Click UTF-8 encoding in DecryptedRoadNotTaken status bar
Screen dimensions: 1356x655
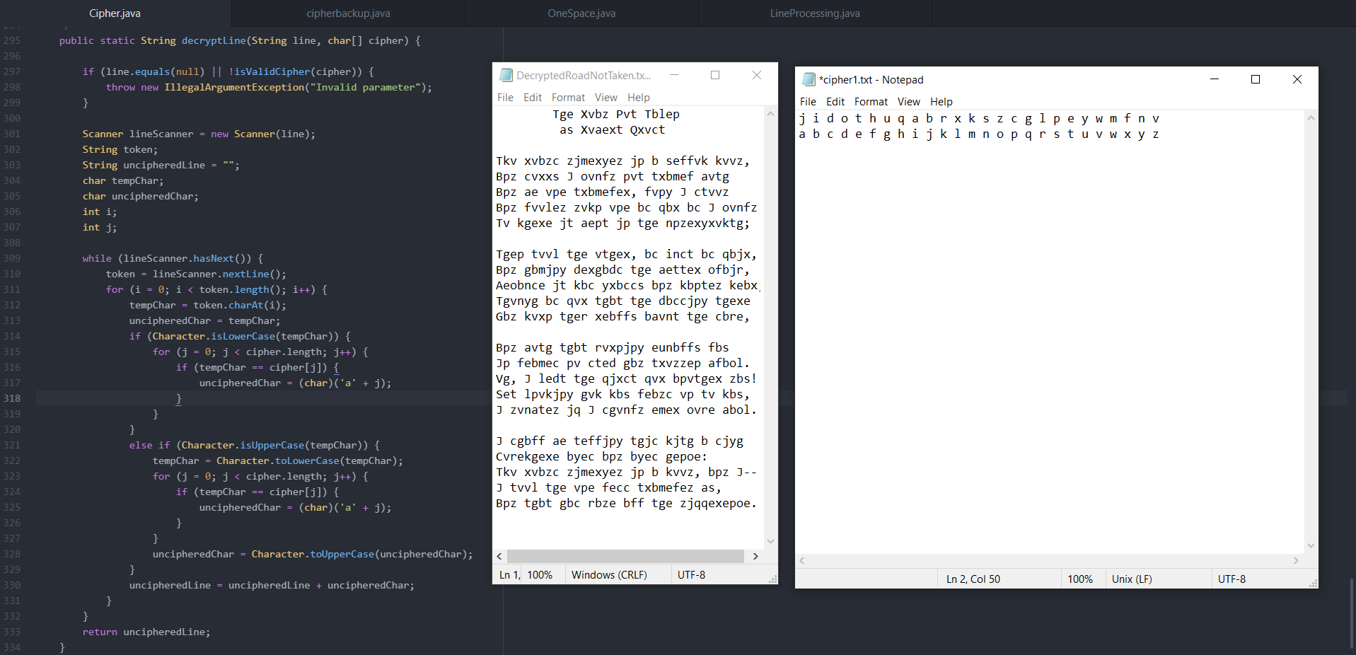[x=691, y=575]
